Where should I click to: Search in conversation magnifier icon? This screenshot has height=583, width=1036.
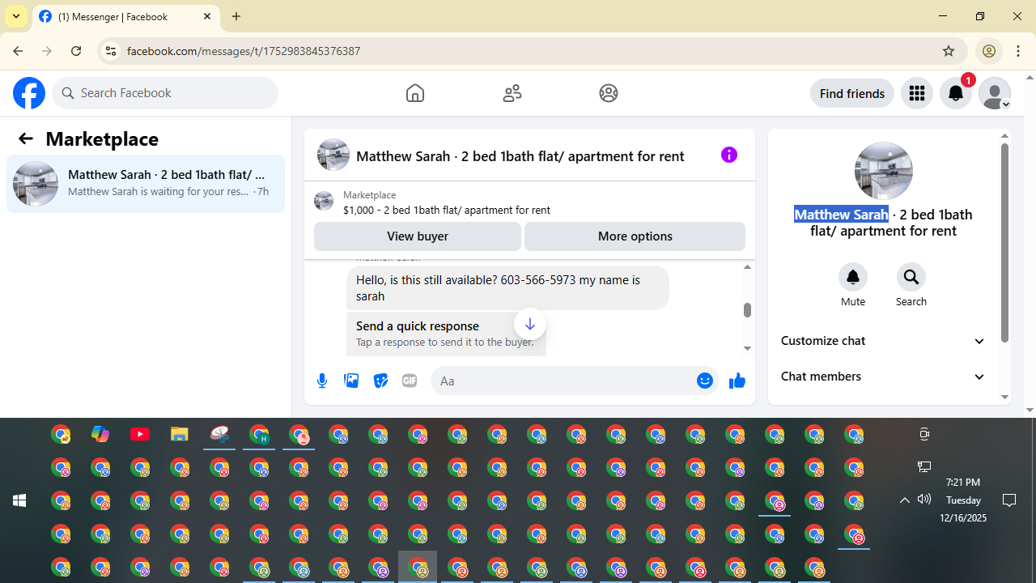[x=911, y=277]
